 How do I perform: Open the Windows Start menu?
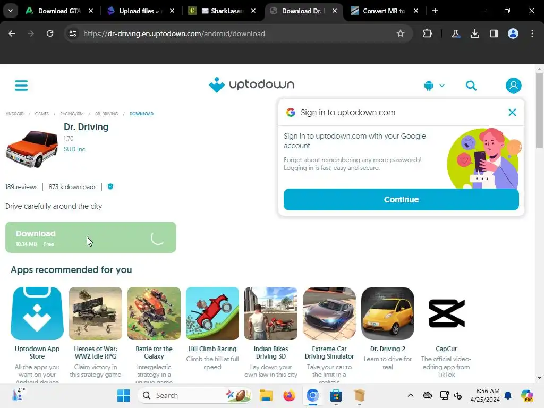click(x=123, y=395)
